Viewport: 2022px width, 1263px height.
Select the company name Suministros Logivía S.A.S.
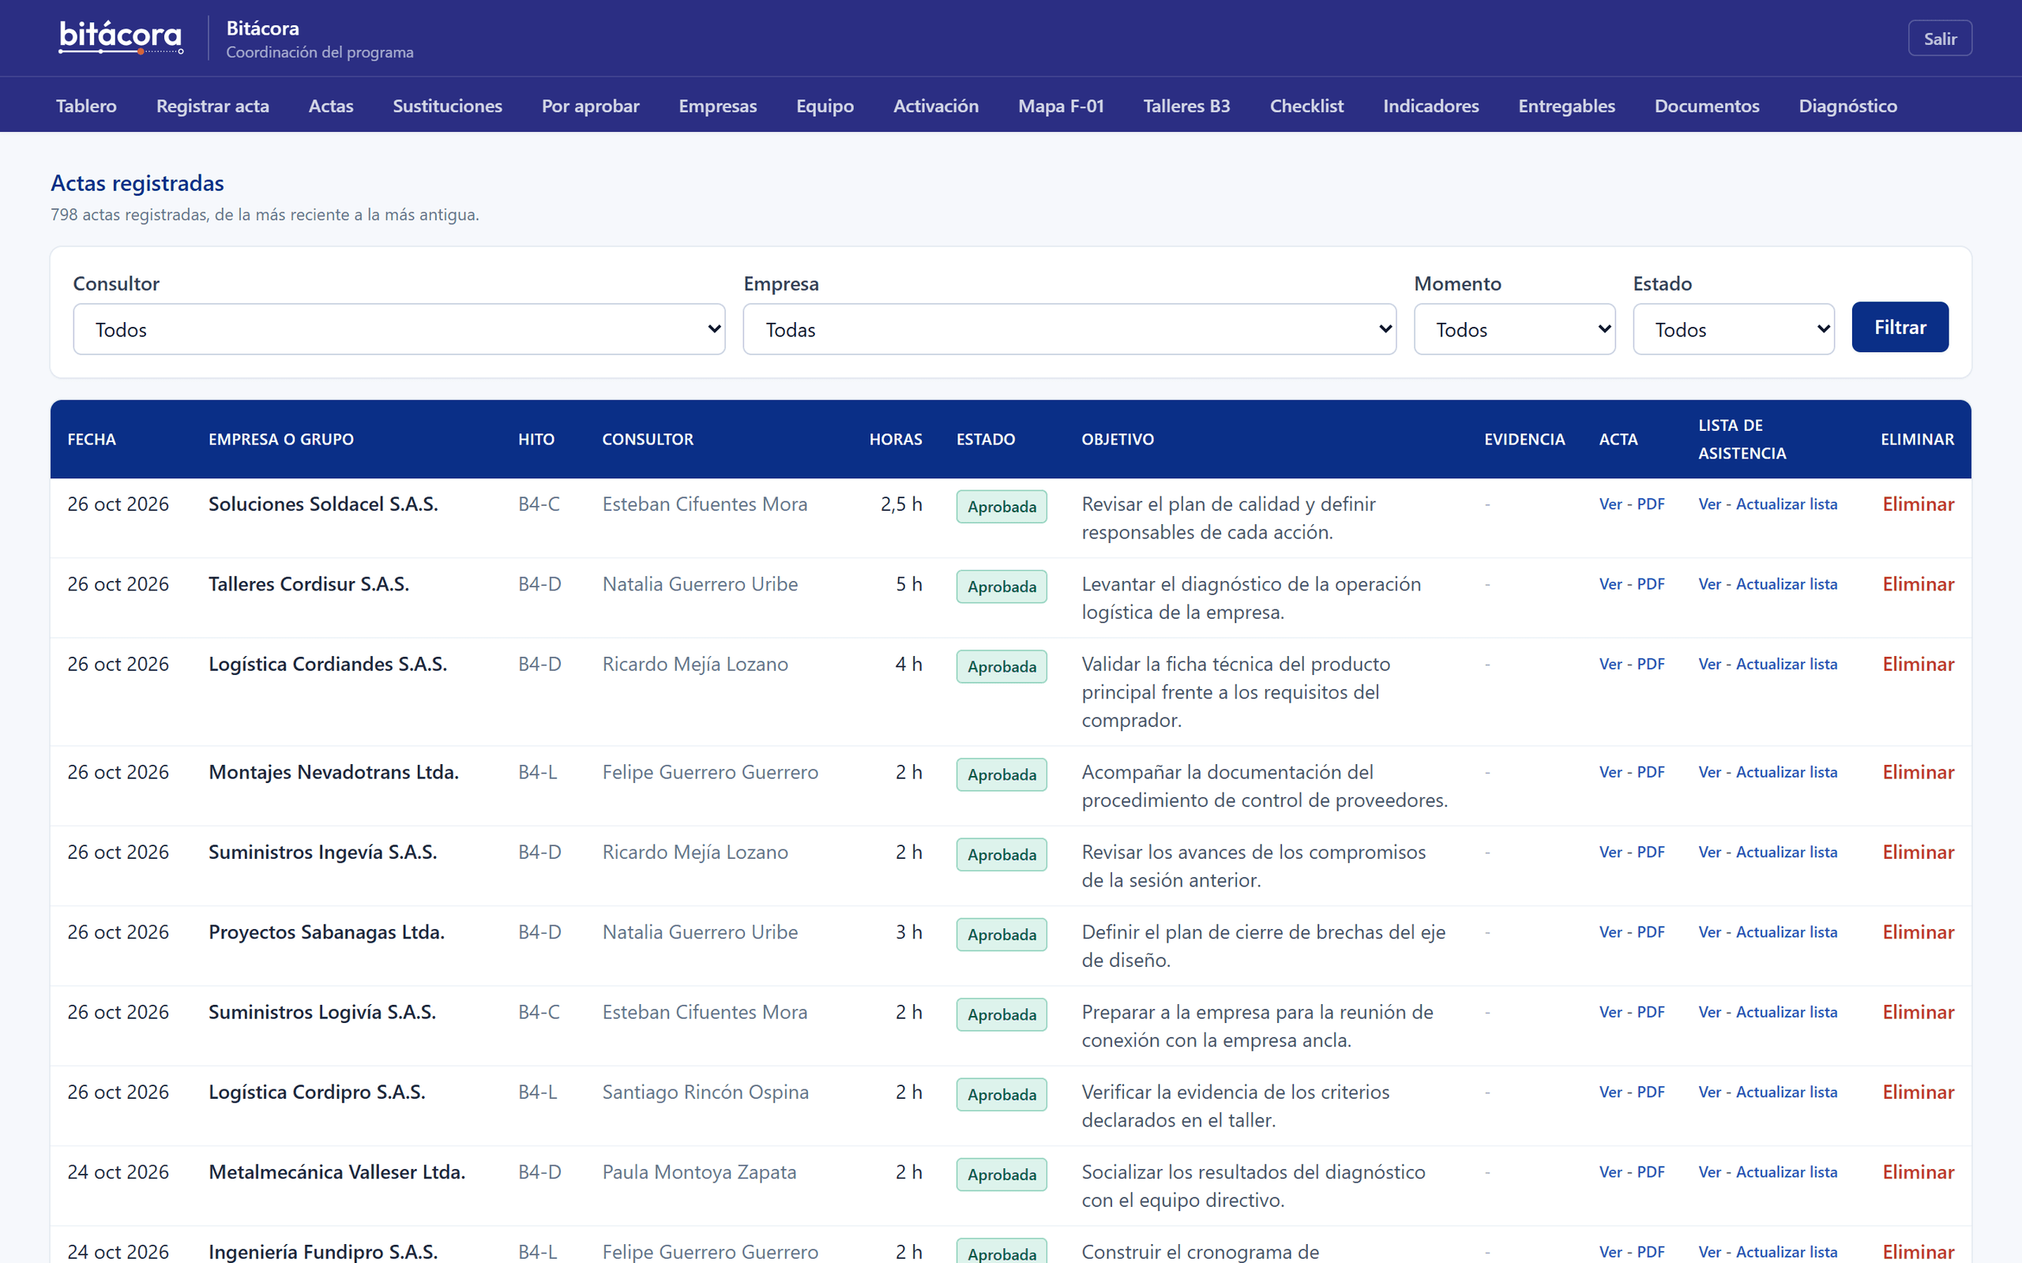pos(321,1014)
